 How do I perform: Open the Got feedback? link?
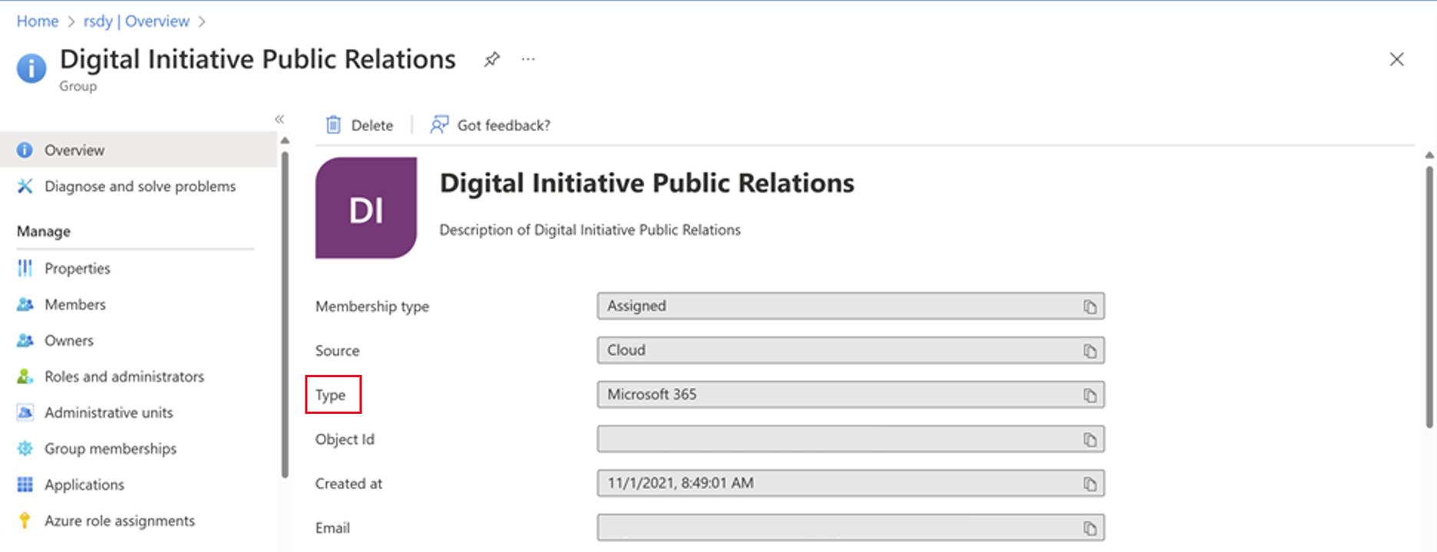(491, 125)
